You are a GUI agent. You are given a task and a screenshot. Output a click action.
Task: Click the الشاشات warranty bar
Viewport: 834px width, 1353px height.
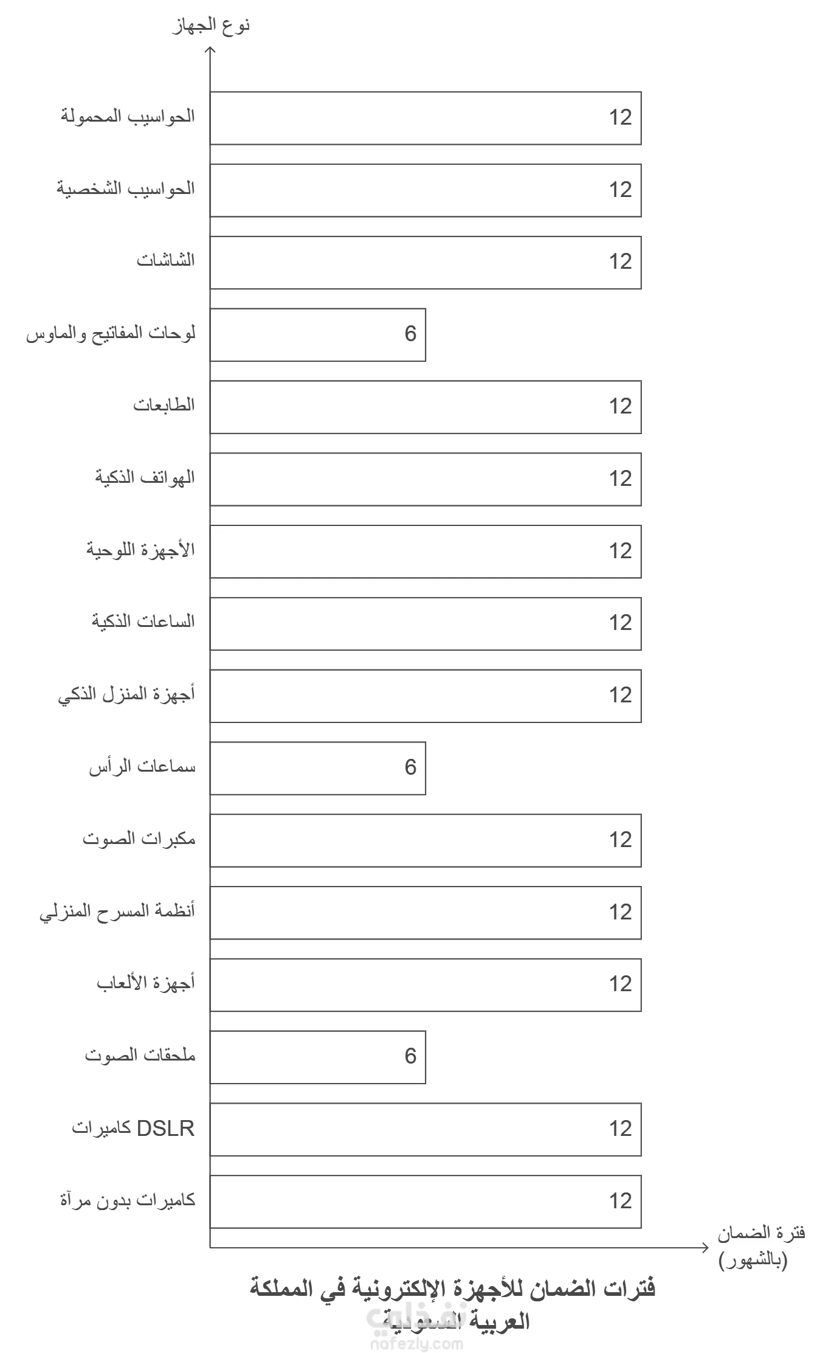(x=426, y=263)
